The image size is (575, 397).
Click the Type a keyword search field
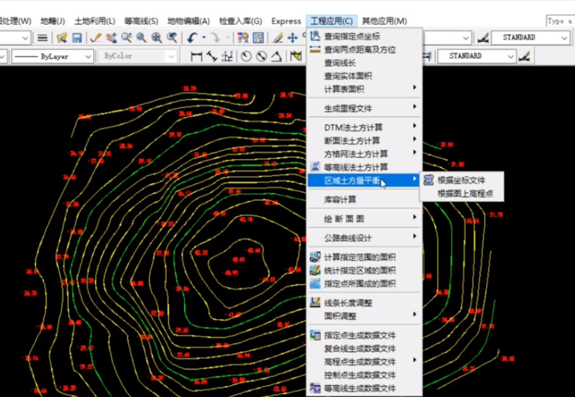coord(560,22)
